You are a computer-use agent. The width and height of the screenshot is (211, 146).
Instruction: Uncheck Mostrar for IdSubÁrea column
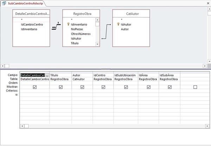click(170, 87)
